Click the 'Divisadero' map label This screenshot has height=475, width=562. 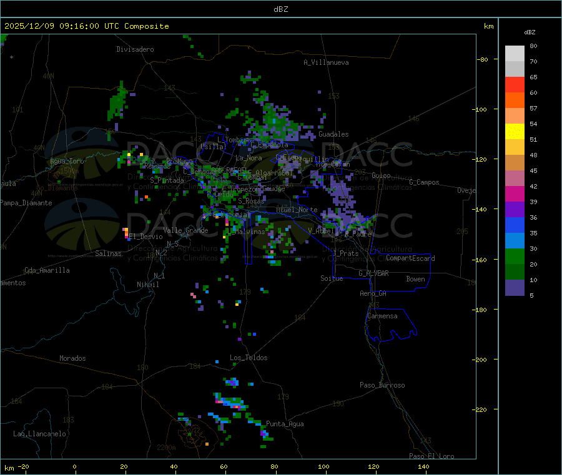coord(135,49)
